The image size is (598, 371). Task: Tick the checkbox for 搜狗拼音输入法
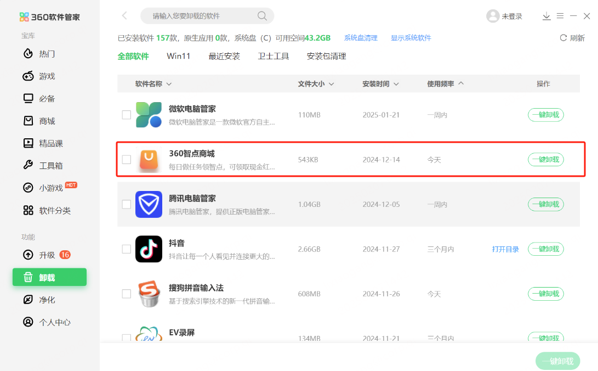click(x=127, y=294)
